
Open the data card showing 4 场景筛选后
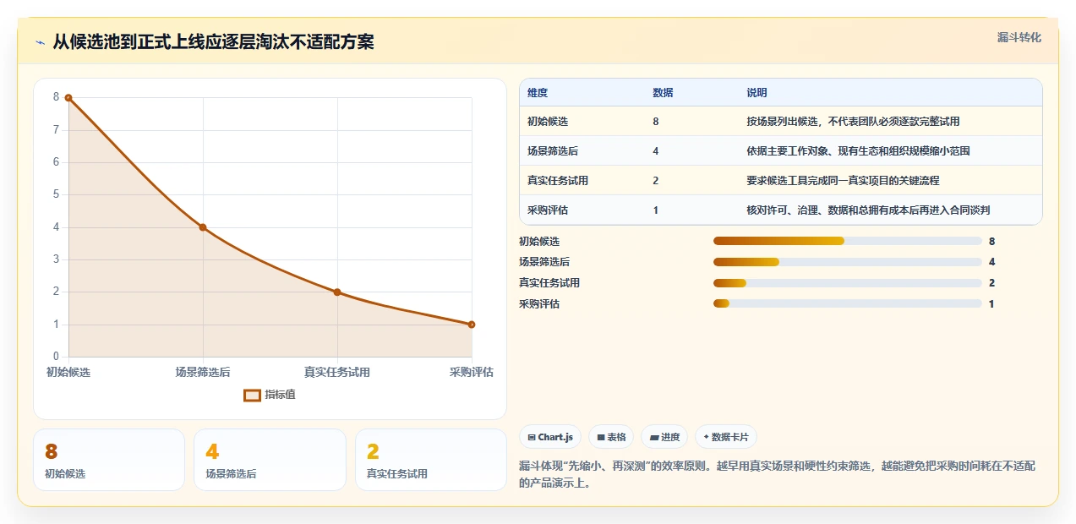tap(270, 460)
